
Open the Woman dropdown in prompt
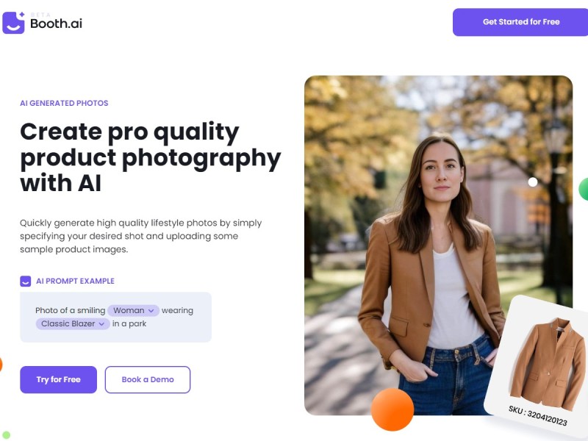134,310
